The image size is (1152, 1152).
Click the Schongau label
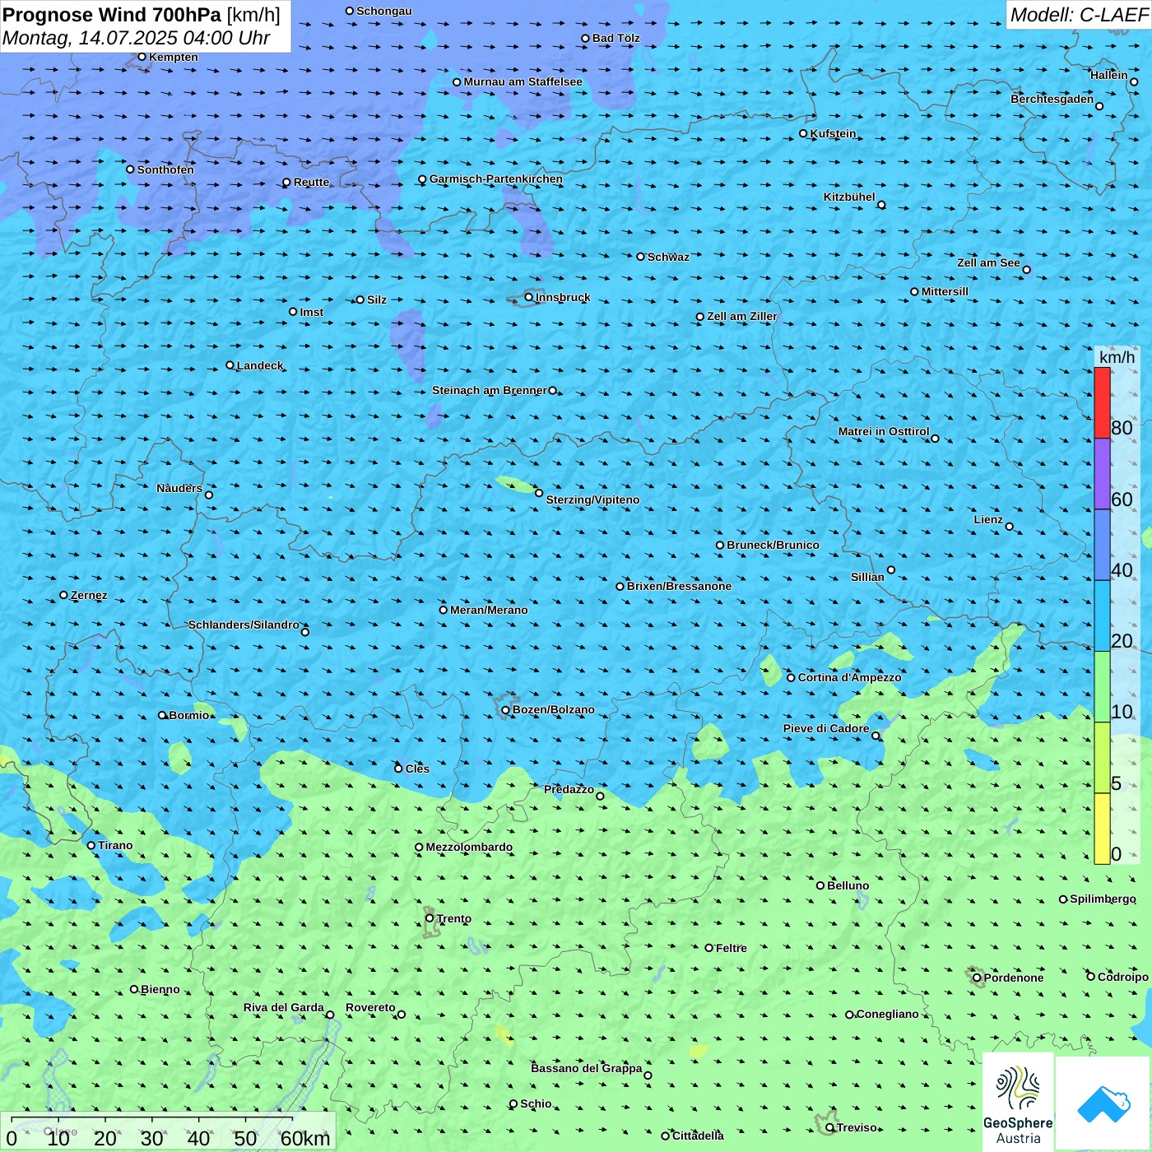(x=383, y=11)
